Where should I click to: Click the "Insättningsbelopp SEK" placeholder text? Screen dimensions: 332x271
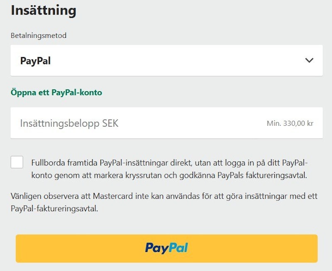pos(69,124)
